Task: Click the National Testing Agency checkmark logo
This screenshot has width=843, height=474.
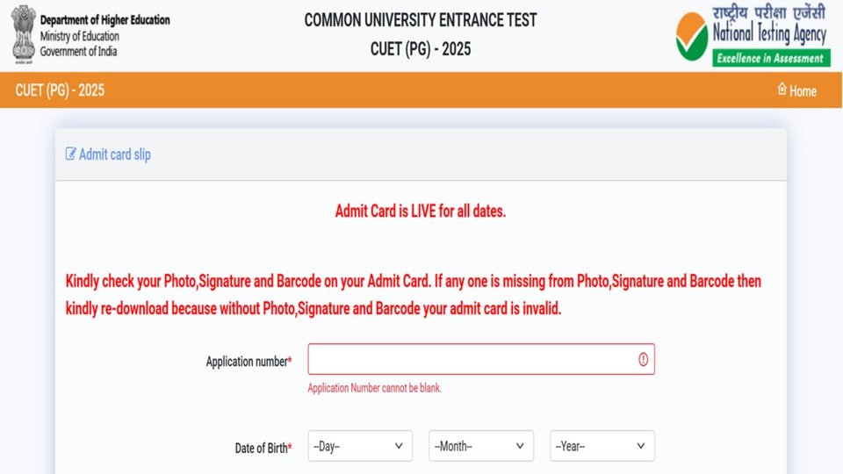Action: pos(692,35)
